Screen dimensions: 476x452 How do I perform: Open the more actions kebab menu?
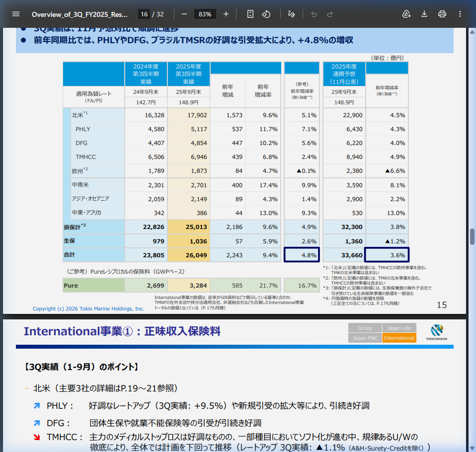click(x=460, y=14)
